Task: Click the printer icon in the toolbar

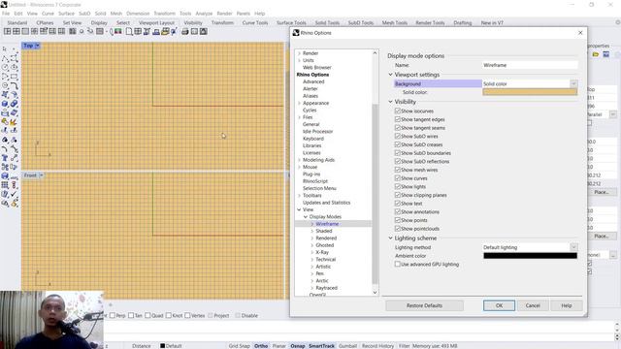Action: point(185,31)
